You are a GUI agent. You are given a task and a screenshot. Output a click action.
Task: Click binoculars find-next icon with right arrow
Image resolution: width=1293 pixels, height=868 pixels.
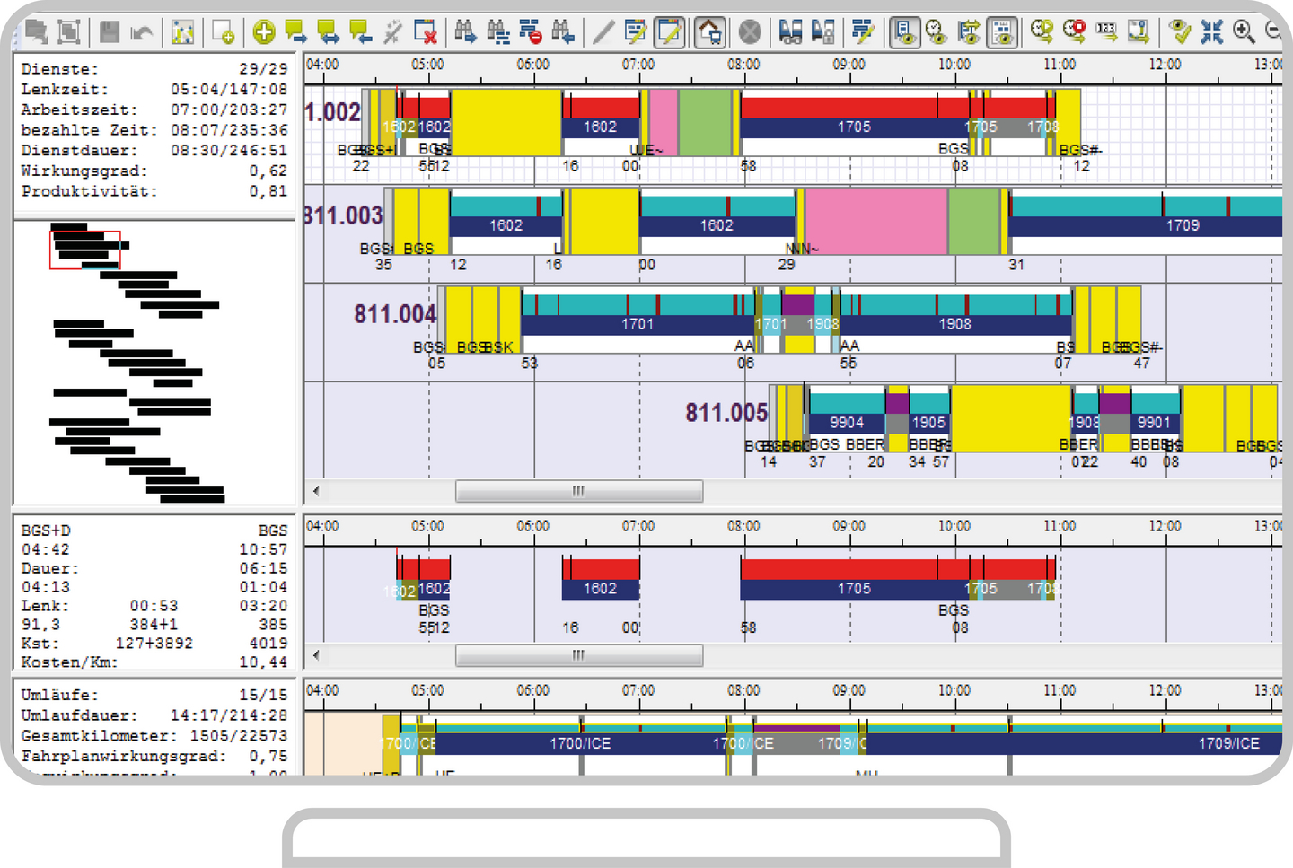pos(465,33)
